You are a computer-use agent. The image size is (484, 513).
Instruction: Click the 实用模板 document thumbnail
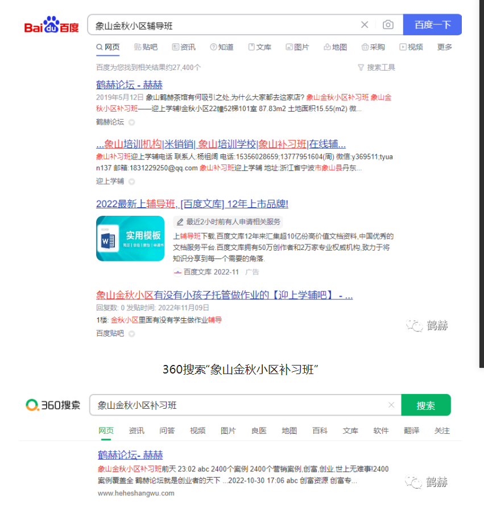(x=130, y=239)
